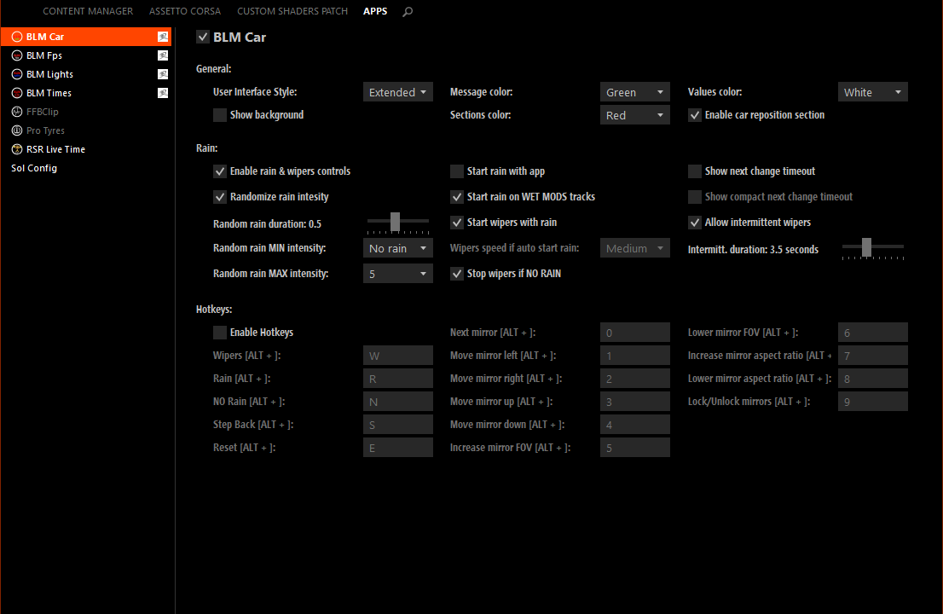Viewport: 943px width, 614px height.
Task: Check the Start rain with app box
Action: point(457,171)
